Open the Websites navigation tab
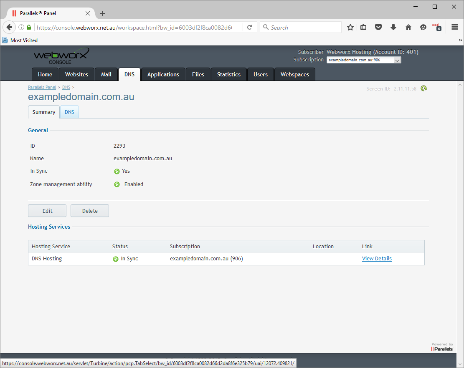The image size is (464, 368). [76, 74]
